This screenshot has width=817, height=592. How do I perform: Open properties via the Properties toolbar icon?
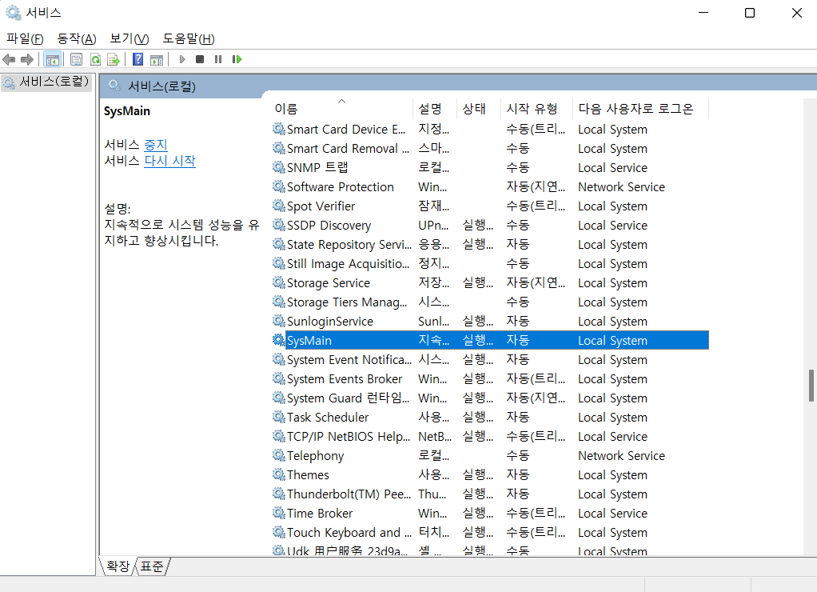75,58
